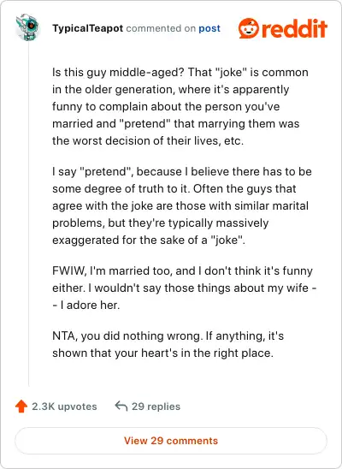The width and height of the screenshot is (342, 469).
Task: Click the "commented on" text
Action: (161, 28)
